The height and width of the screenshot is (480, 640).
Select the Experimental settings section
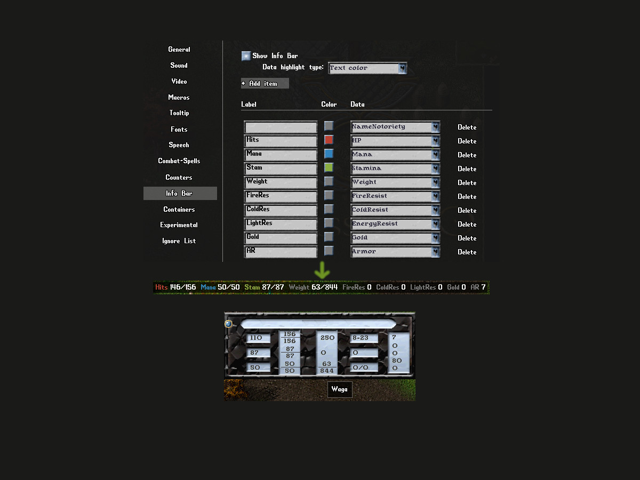click(179, 225)
